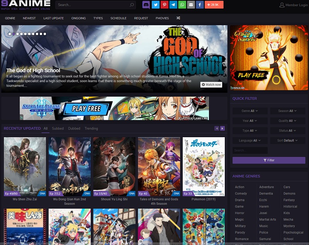Select the Pinterest share icon

click(x=165, y=5)
